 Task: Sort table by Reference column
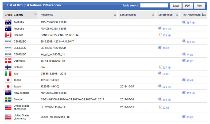click(78, 15)
